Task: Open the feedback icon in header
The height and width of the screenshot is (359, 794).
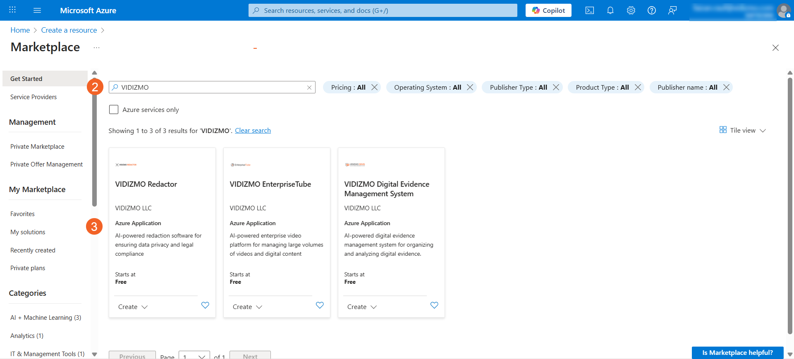Action: 672,10
